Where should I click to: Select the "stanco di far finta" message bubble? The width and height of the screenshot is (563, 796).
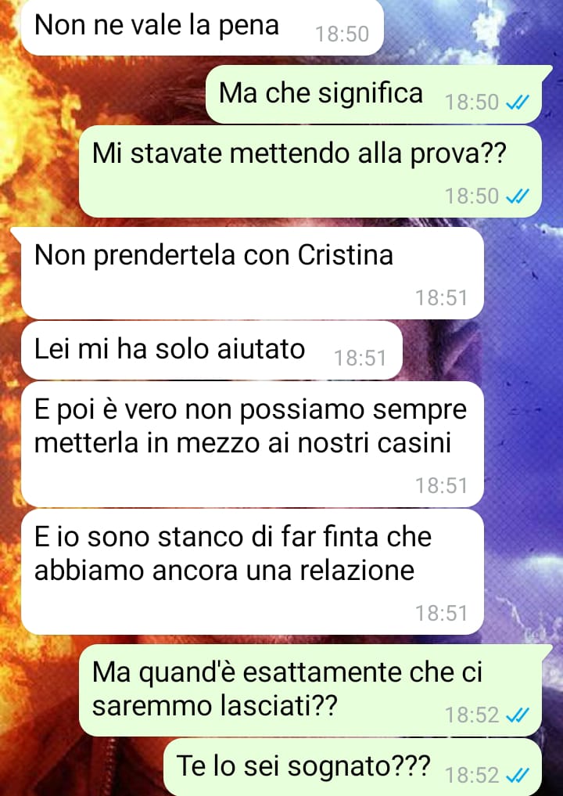pyautogui.click(x=252, y=571)
